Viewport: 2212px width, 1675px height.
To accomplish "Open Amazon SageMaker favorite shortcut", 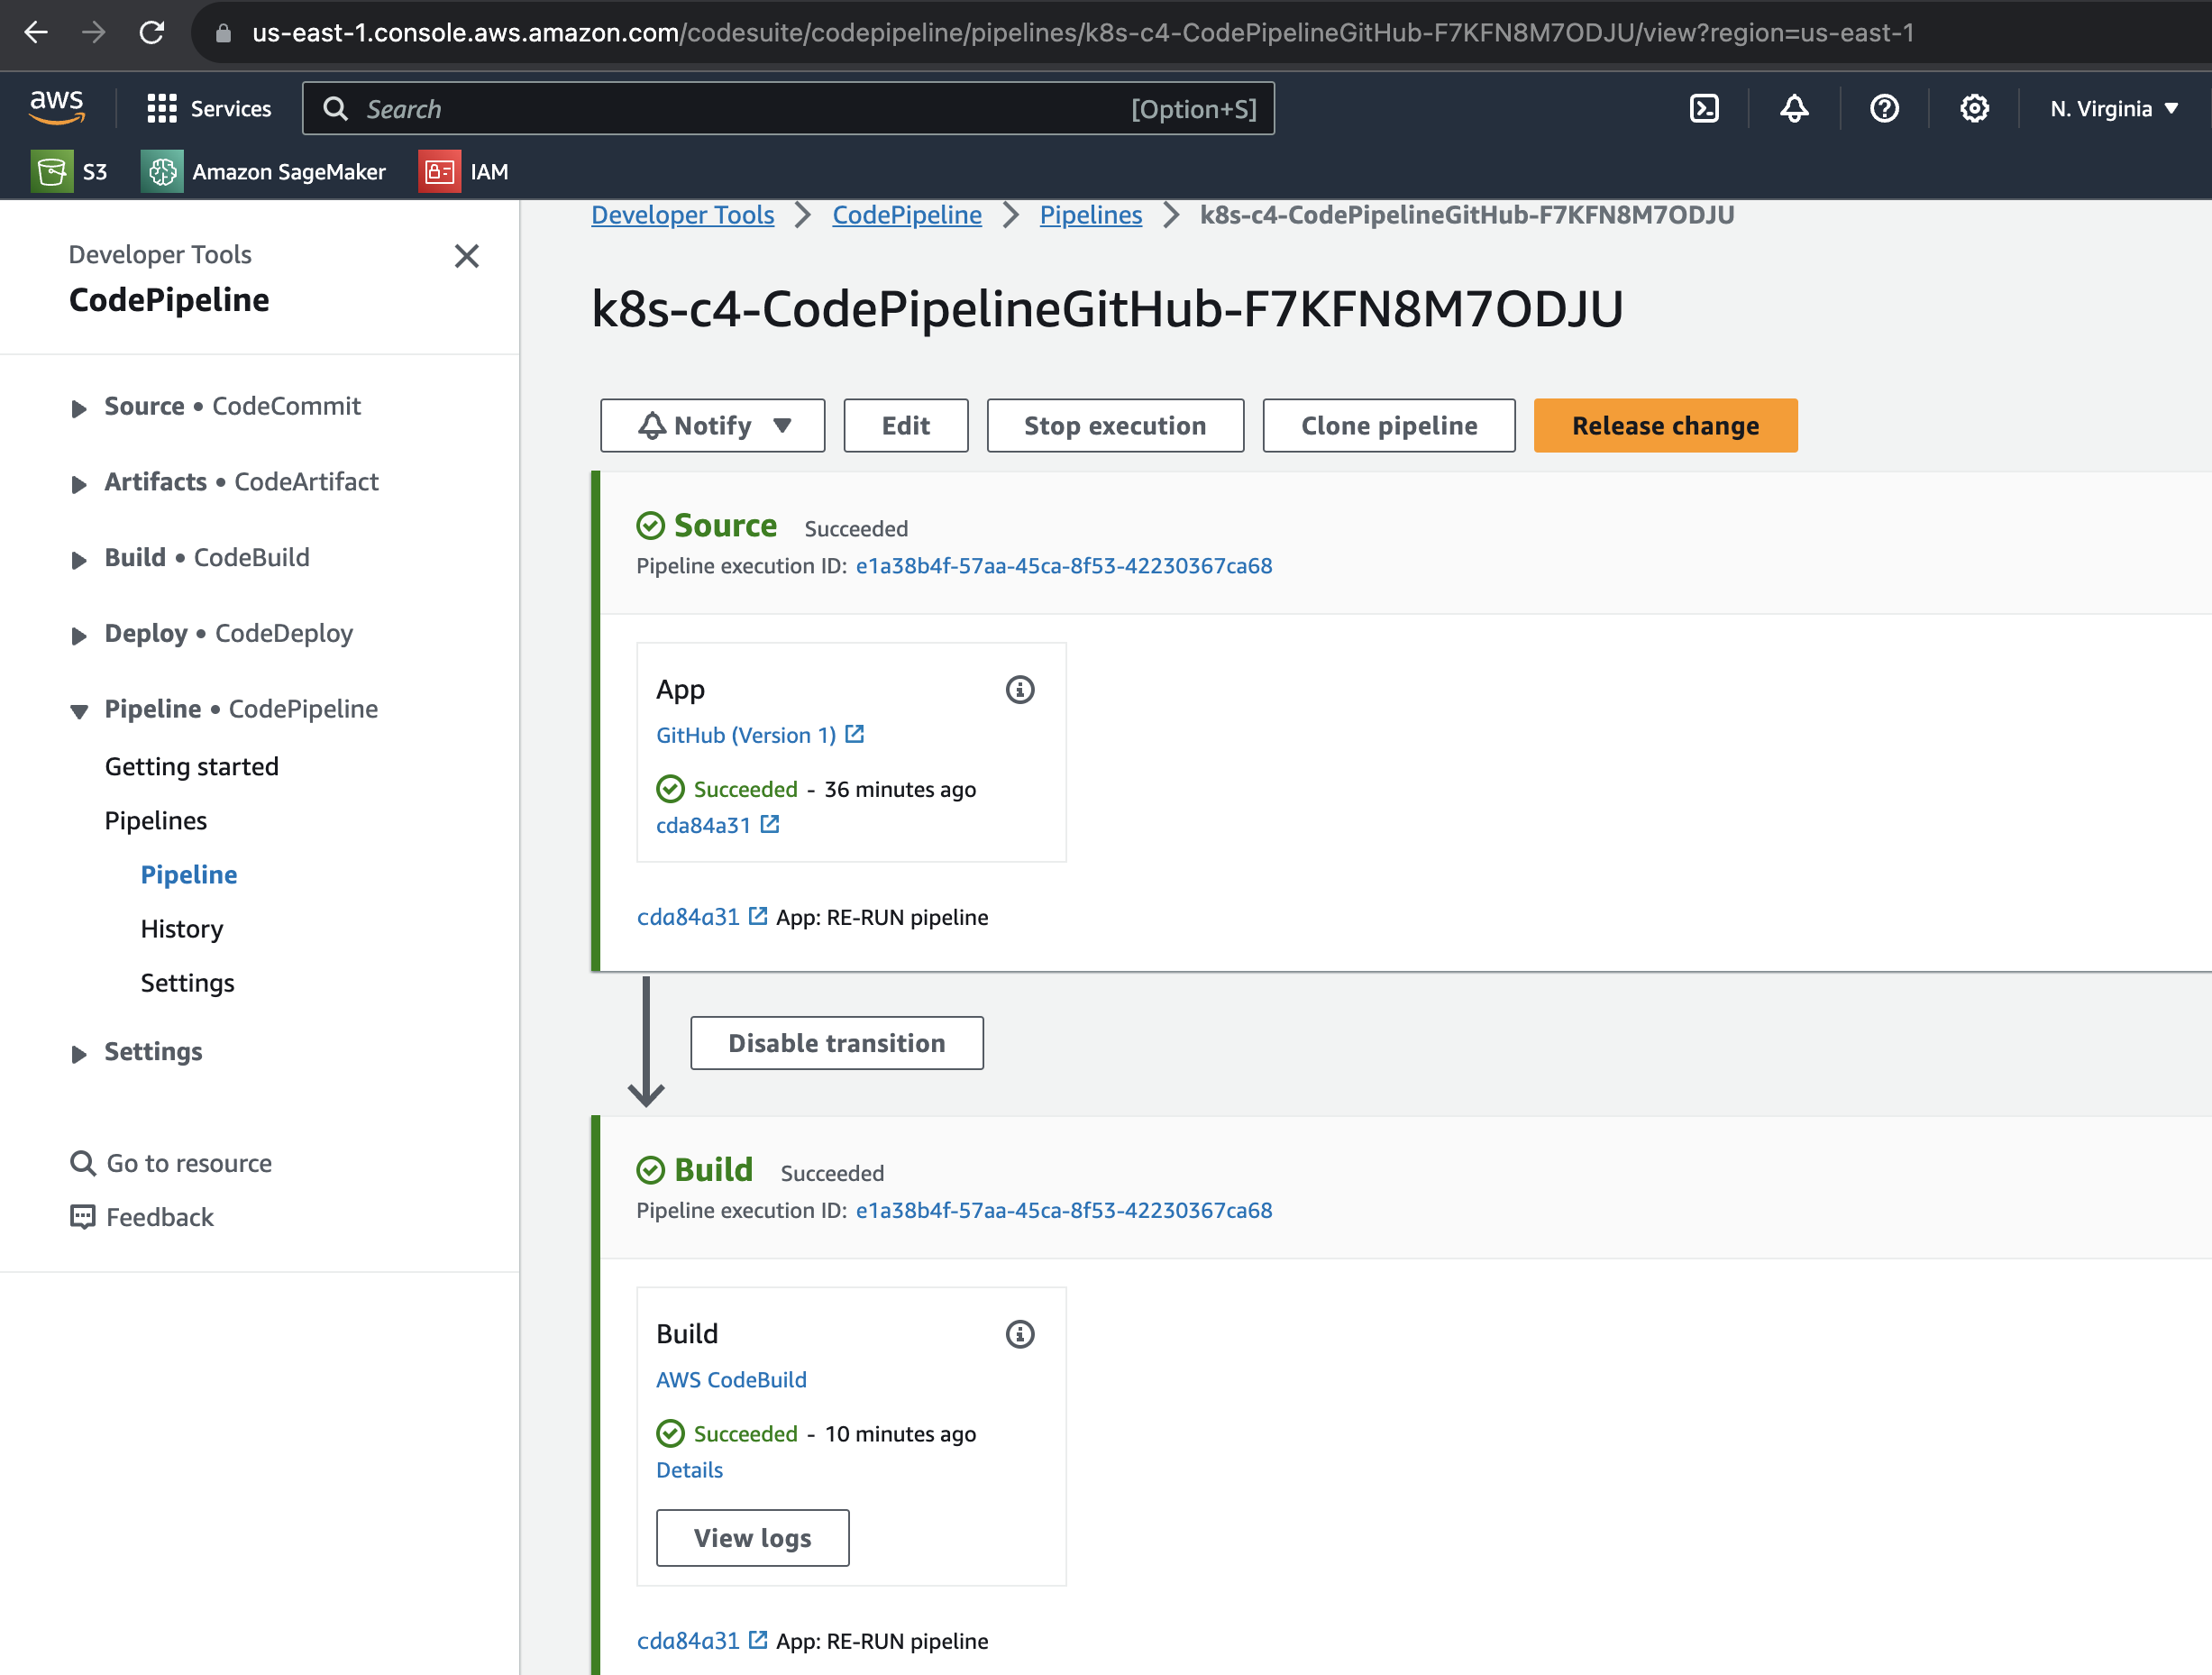I will (x=263, y=171).
